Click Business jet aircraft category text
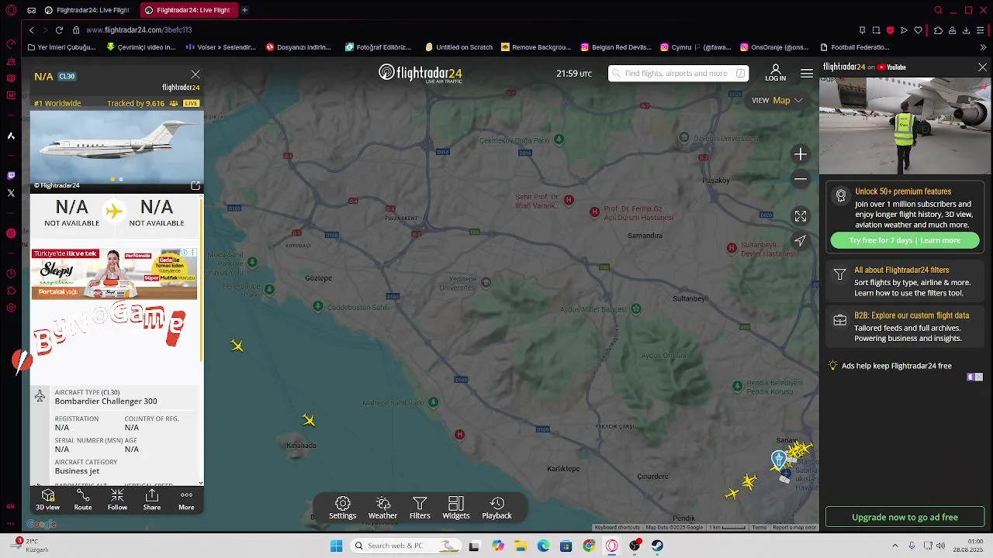Screen dimensions: 993x558 coord(77,470)
